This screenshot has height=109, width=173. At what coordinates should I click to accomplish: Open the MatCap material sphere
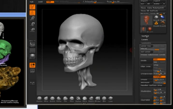click(32, 56)
